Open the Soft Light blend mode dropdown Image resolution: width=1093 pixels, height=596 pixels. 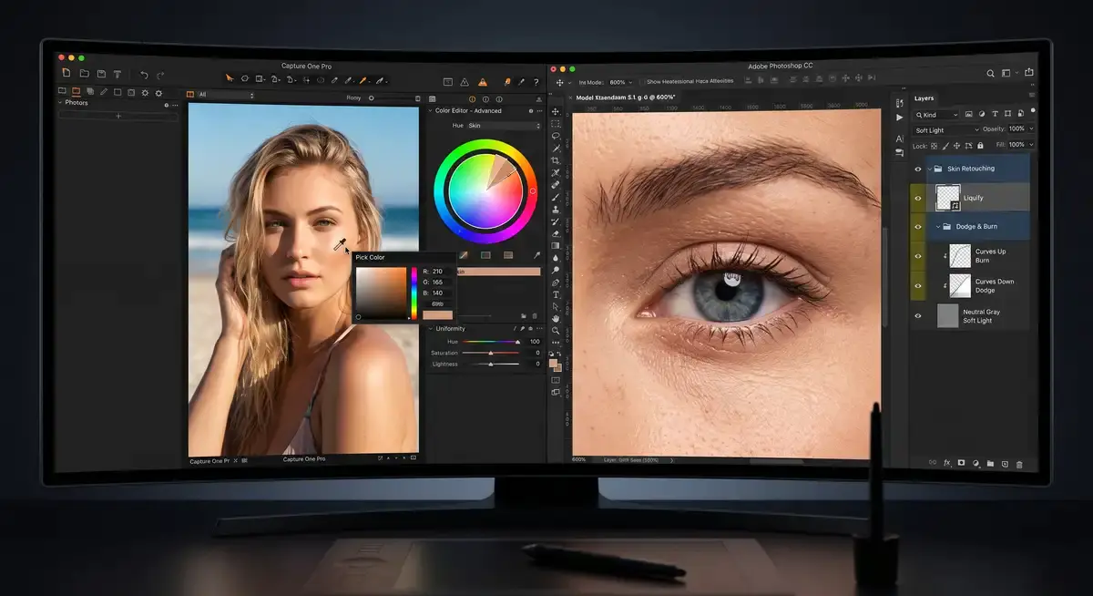tap(947, 130)
